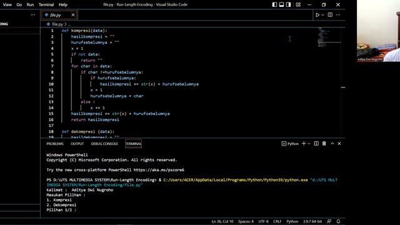The width and height of the screenshot is (400, 225).
Task: Click the Python terminal profile label
Action: coord(290,144)
